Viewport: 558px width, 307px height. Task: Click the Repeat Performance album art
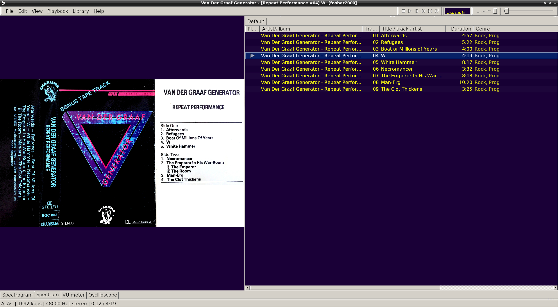(122, 153)
